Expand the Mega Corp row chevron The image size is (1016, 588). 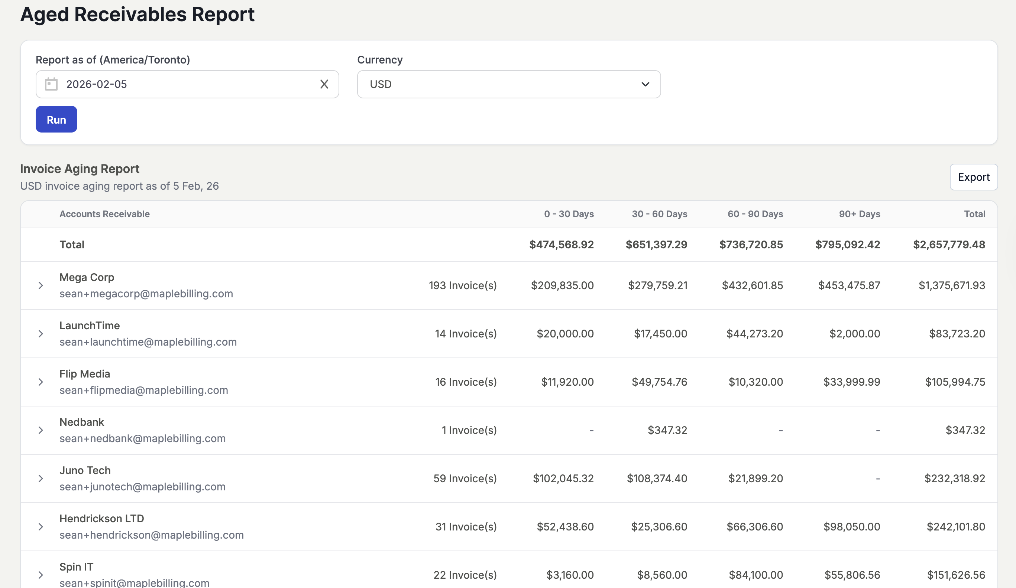41,285
